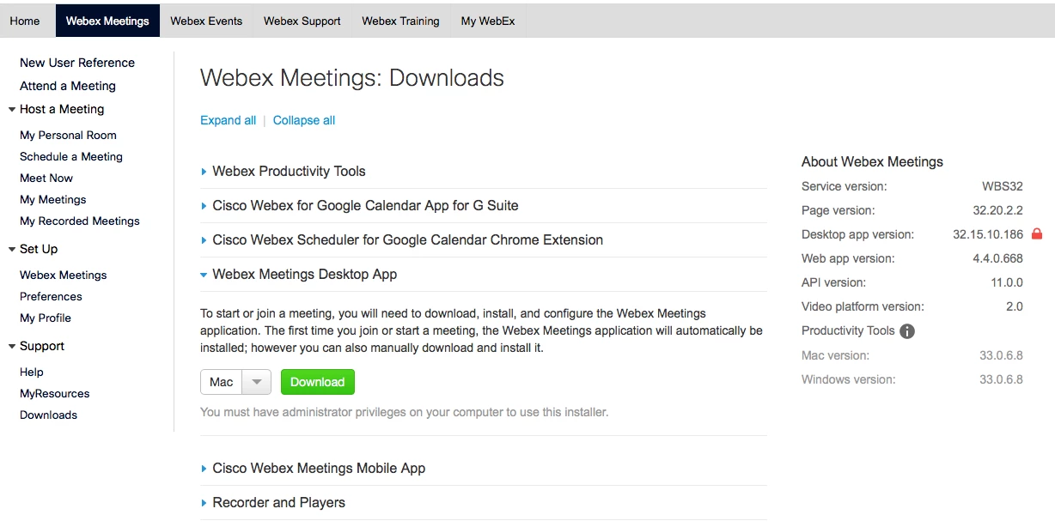Open My Profile page
The image size is (1055, 527).
(x=46, y=318)
